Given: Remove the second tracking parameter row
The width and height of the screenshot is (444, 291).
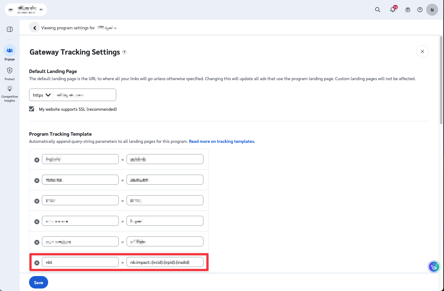Looking at the screenshot, I should click(37, 181).
